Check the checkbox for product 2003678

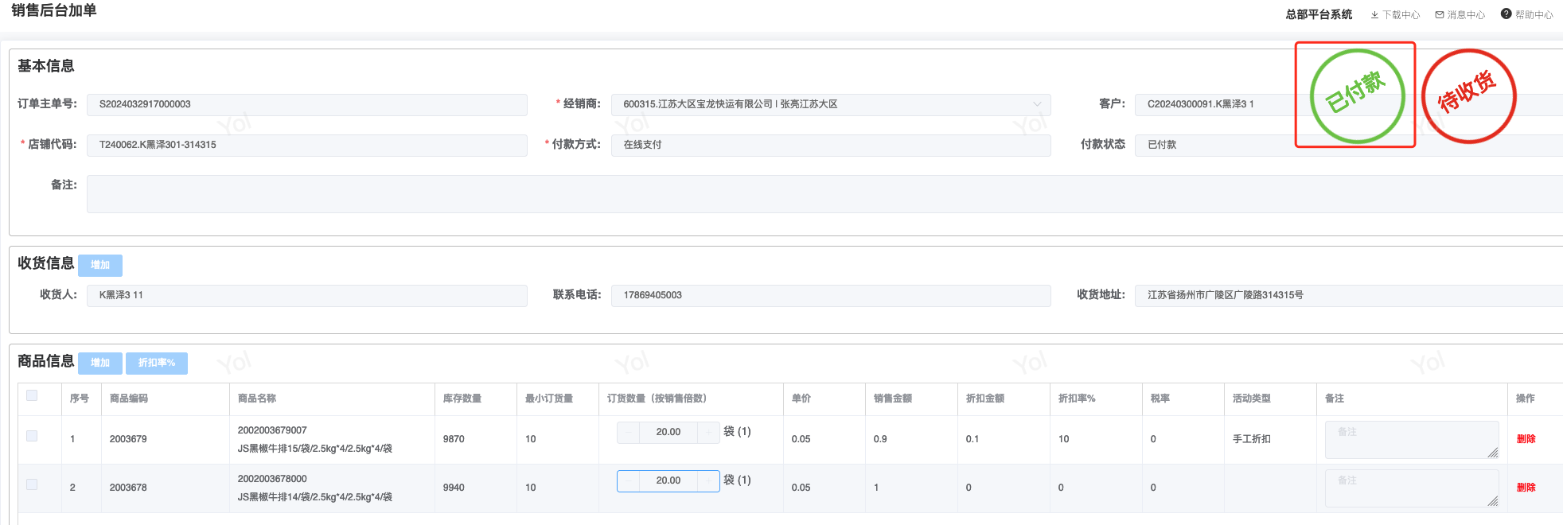(32, 485)
